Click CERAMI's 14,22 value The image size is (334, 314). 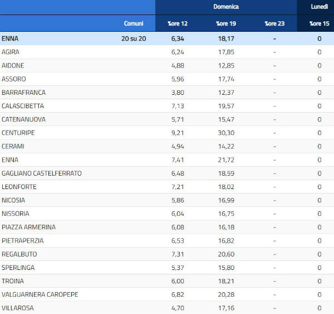[226, 147]
